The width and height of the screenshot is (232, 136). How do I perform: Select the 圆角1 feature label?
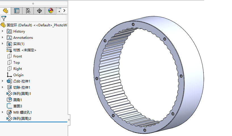click(x=18, y=100)
